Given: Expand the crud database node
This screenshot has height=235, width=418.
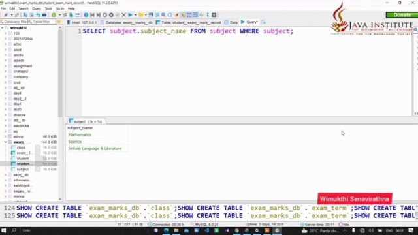Looking at the screenshot, I should click(6, 82).
